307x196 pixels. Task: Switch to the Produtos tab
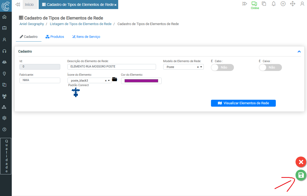55,37
